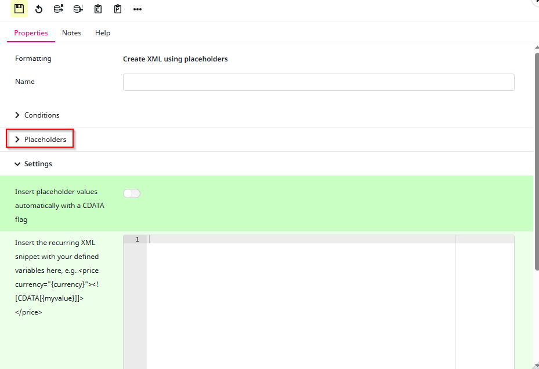Expand the Conditions section

(x=41, y=115)
